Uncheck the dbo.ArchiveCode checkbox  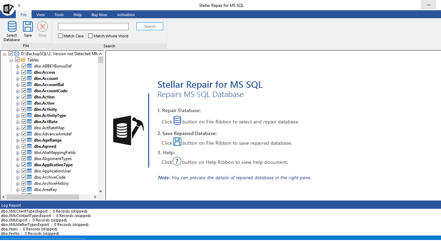pyautogui.click(x=24, y=177)
